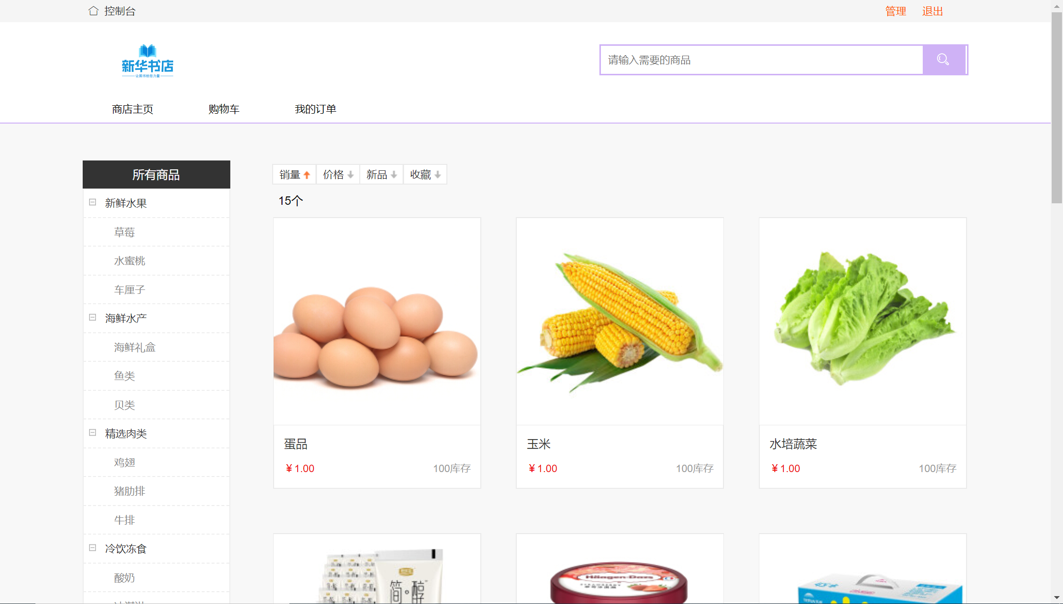Go to 我的订单 tab

click(x=315, y=109)
